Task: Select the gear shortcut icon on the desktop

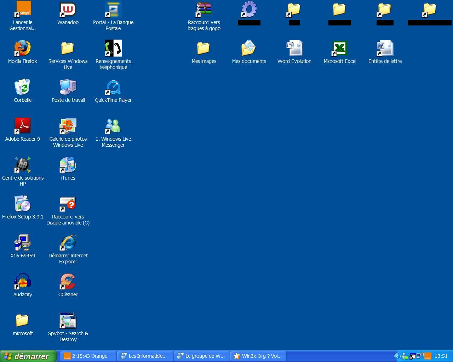Action: (x=249, y=9)
